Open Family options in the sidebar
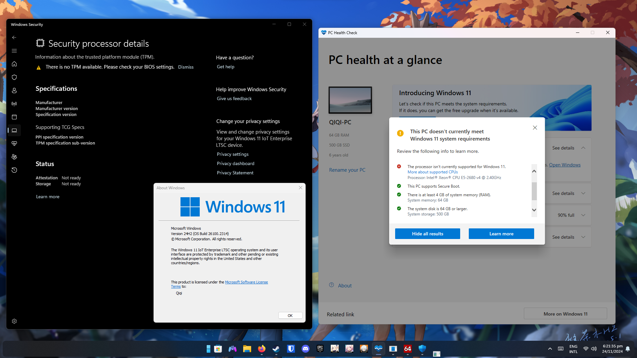The height and width of the screenshot is (358, 637). pyautogui.click(x=14, y=157)
